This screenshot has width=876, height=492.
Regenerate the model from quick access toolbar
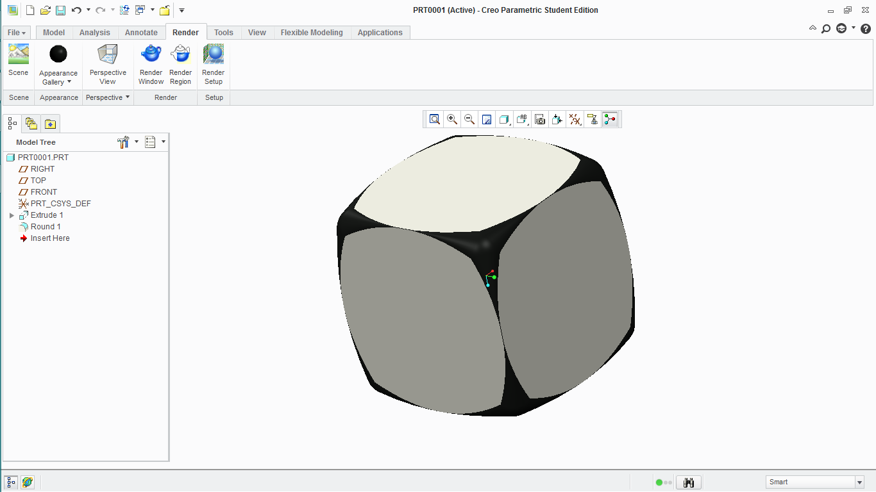click(124, 10)
